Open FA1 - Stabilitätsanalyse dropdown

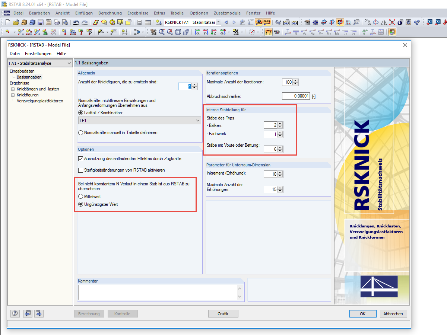pos(39,63)
